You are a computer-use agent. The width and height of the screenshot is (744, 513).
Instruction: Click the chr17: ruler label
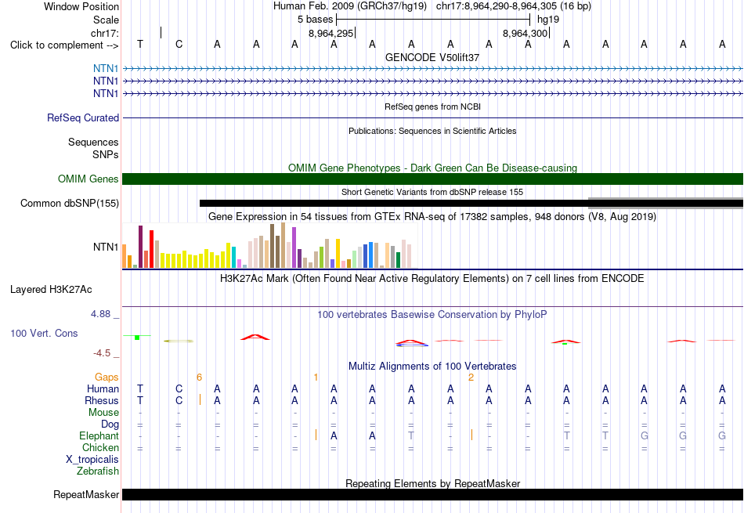[x=105, y=33]
